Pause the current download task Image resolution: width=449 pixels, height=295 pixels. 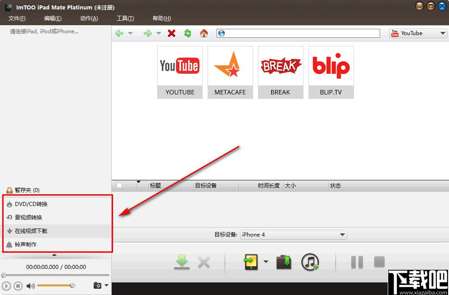click(357, 262)
